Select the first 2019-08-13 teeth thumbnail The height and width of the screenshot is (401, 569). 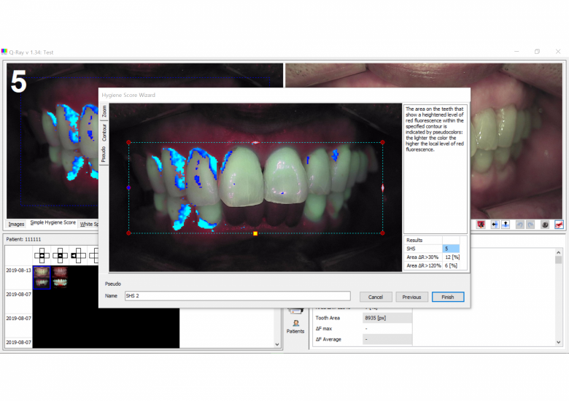pyautogui.click(x=42, y=275)
